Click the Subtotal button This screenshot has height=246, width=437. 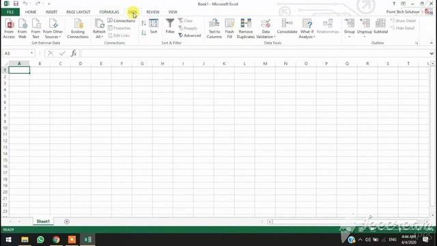coord(380,26)
